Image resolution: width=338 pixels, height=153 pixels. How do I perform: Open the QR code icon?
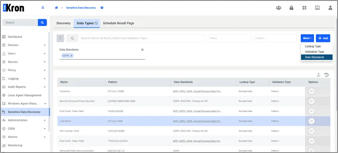pyautogui.click(x=304, y=8)
